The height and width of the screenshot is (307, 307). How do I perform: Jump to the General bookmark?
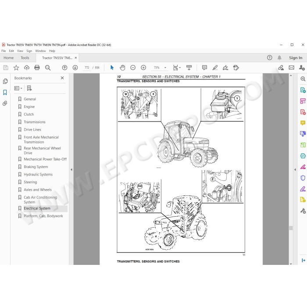pyautogui.click(x=30, y=99)
